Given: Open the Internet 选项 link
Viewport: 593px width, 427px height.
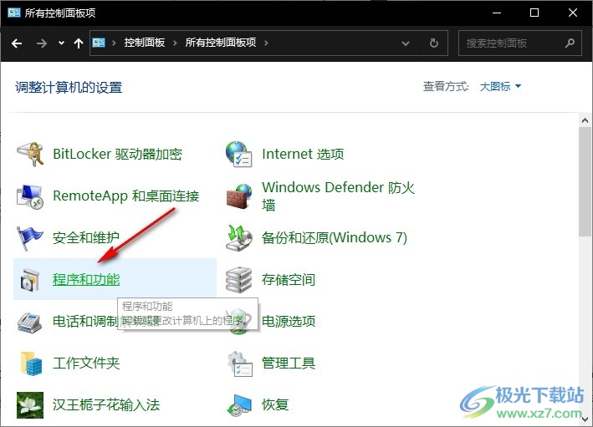Looking at the screenshot, I should point(303,154).
